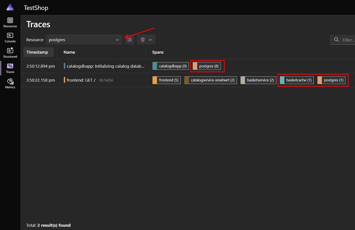Click the basketservice (2) span badge
Viewport: 355px width, 230px height.
click(258, 80)
